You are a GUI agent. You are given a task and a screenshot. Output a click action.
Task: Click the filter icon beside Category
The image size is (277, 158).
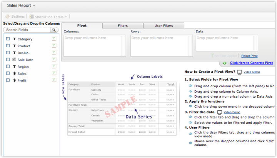pos(54,39)
